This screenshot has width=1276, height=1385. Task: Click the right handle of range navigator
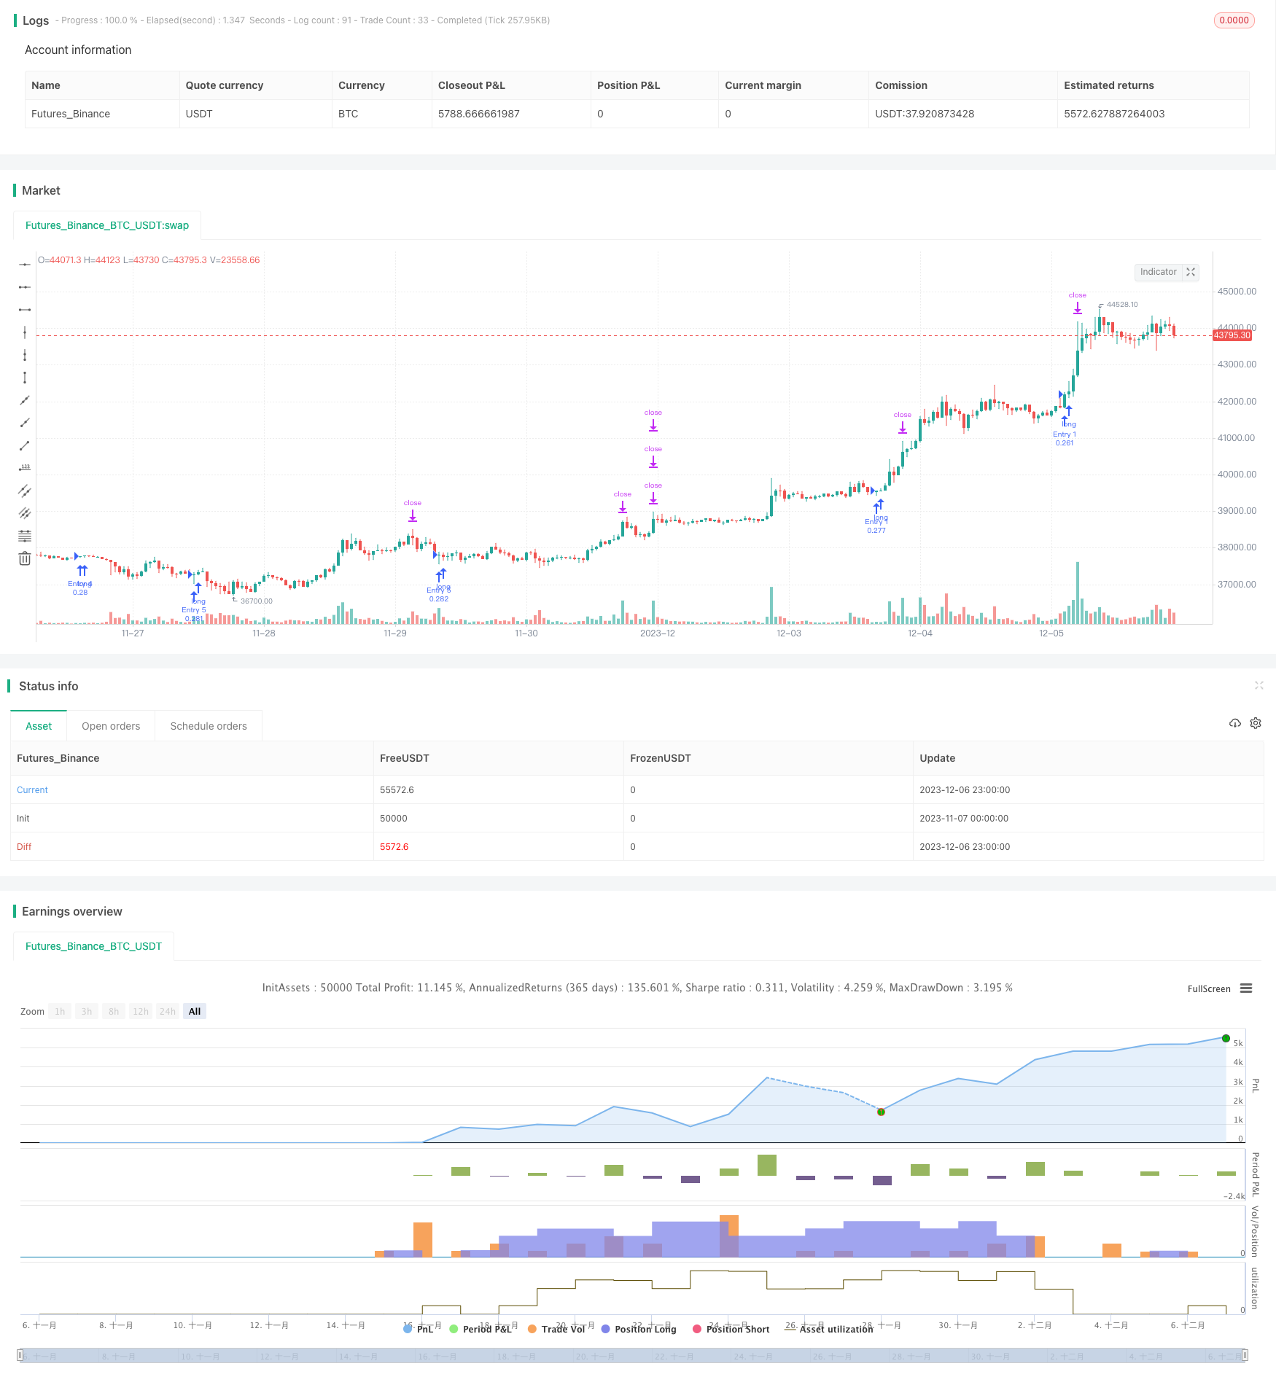tap(1245, 1356)
